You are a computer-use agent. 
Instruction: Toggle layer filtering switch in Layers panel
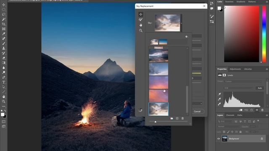(x=258, y=121)
